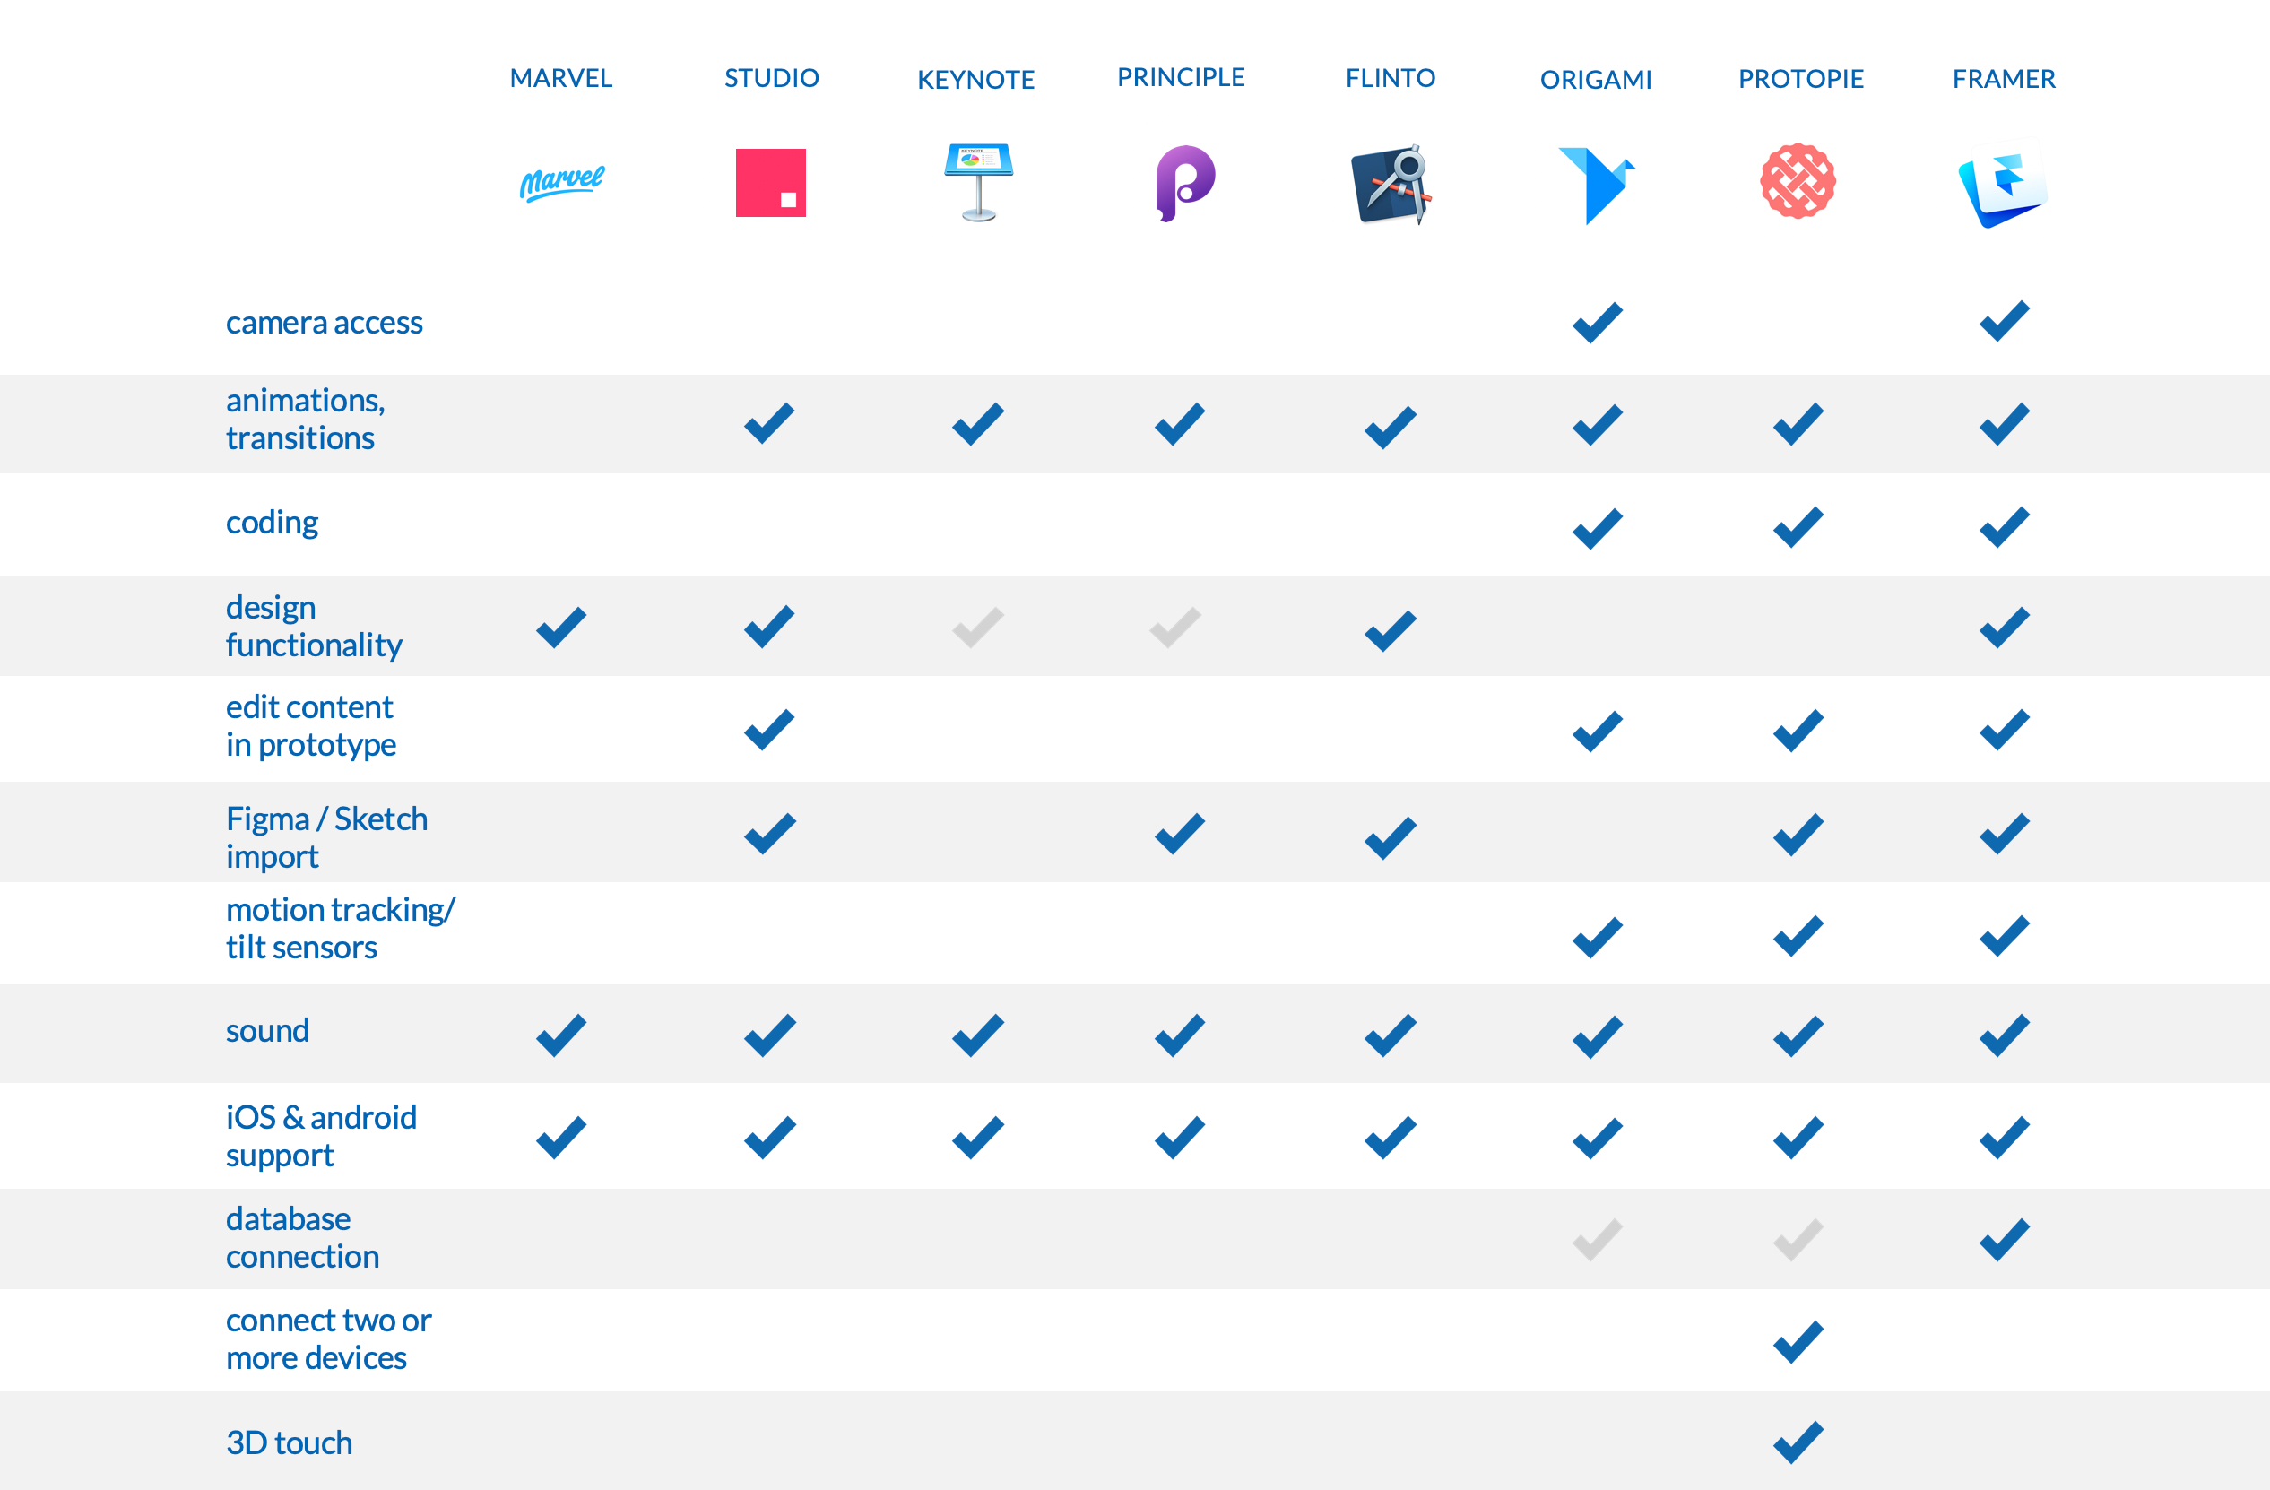The height and width of the screenshot is (1490, 2270).
Task: Select the Origami paper crane icon
Action: (x=1595, y=184)
